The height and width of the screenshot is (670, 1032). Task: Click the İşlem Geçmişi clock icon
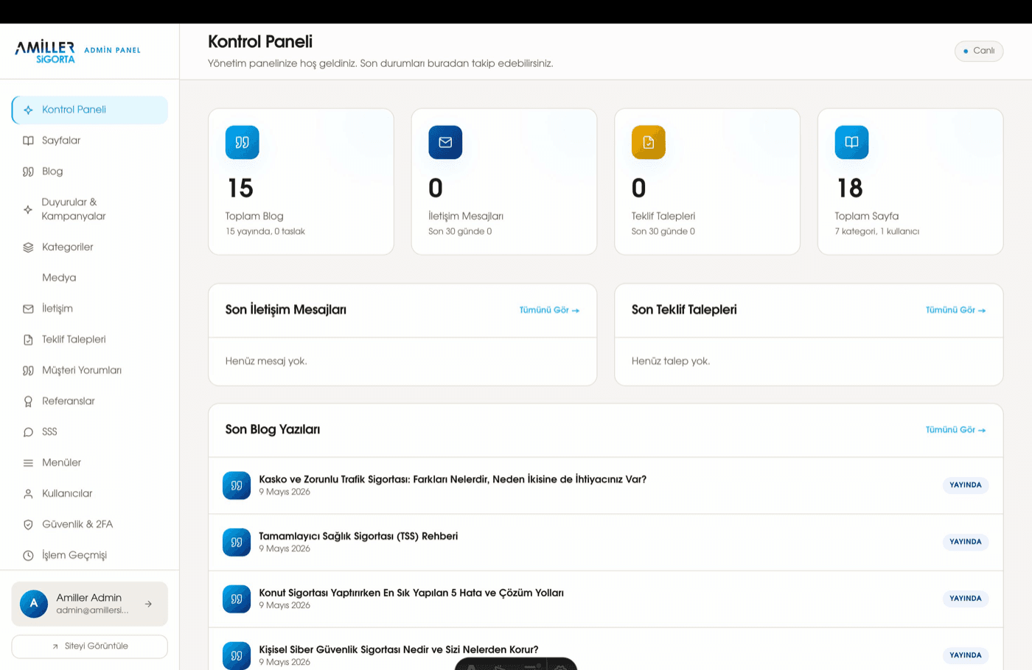click(28, 556)
